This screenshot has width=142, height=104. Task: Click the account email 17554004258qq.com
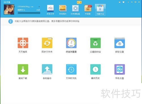pos(25,7)
